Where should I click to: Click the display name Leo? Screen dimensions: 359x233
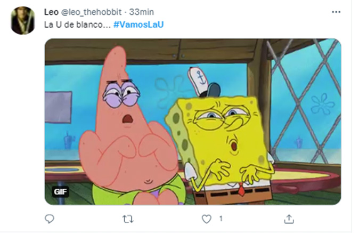pyautogui.click(x=51, y=12)
